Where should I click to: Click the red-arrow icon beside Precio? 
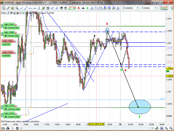click(21, 13)
